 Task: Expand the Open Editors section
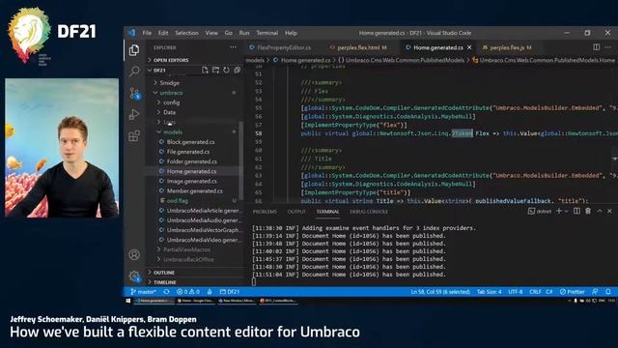[x=171, y=60]
